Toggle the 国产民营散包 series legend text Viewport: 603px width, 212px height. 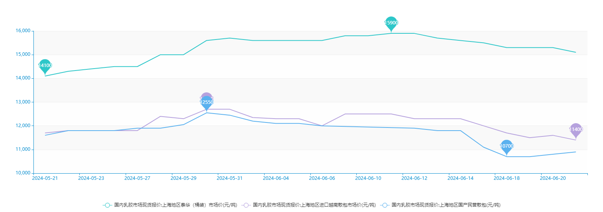(x=446, y=205)
